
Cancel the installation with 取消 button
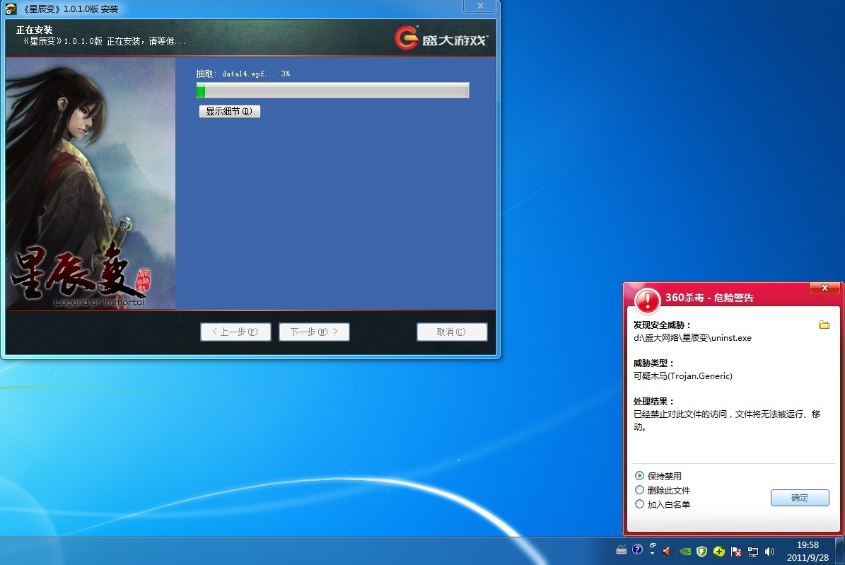(451, 332)
